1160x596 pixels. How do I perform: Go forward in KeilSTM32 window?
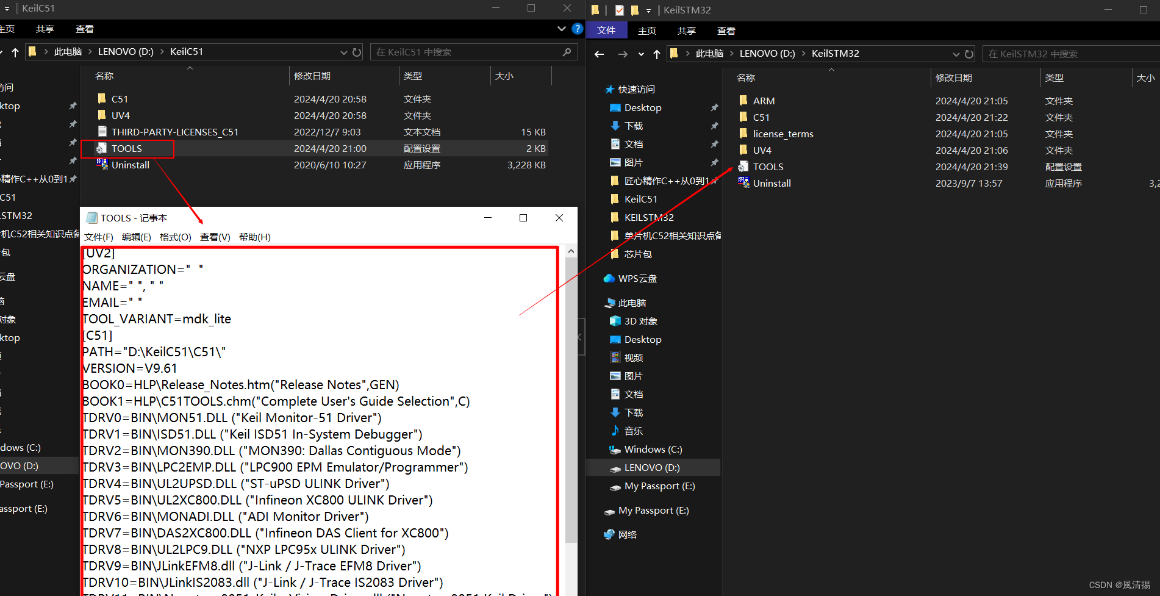coord(623,54)
